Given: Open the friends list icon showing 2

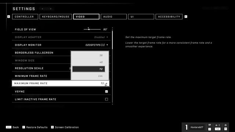Looking at the screenshot, I should coord(218,125).
